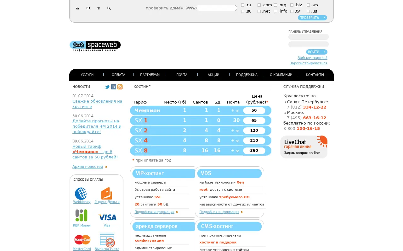Enable the .org domain checkbox

275,5
